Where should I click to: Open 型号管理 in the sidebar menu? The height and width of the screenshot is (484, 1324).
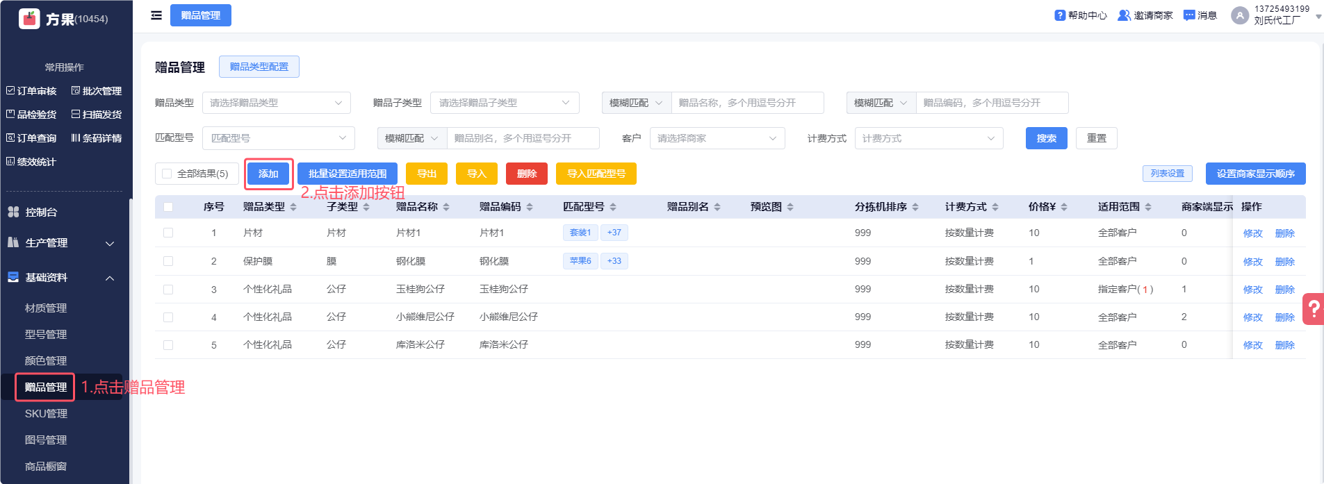pyautogui.click(x=46, y=335)
